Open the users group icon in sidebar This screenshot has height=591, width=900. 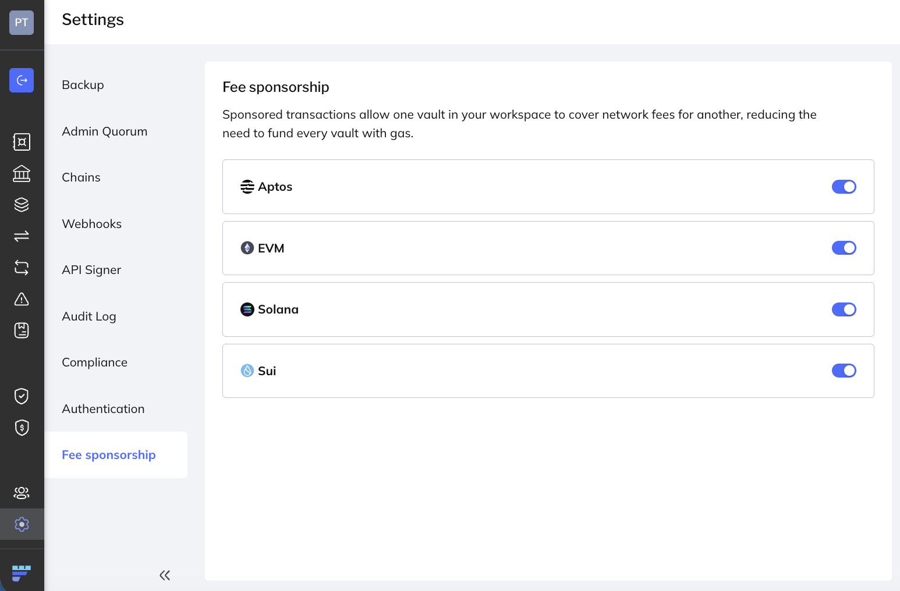[22, 493]
